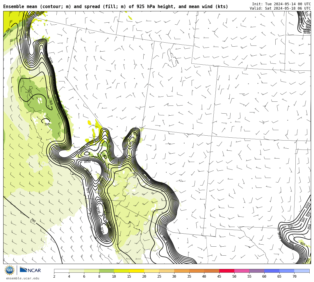
Task: Open the ensemble.ucar.edu link text
Action: [x=23, y=278]
